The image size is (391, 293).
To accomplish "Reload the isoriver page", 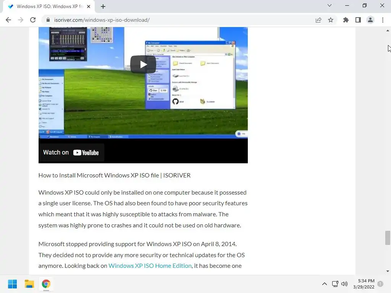I will [33, 20].
